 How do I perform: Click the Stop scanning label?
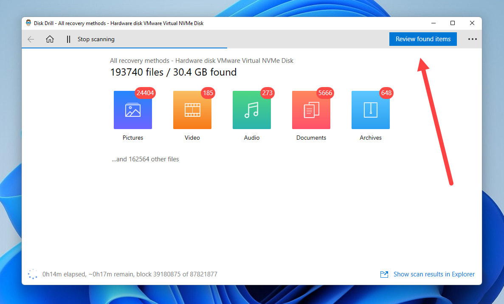(x=96, y=39)
